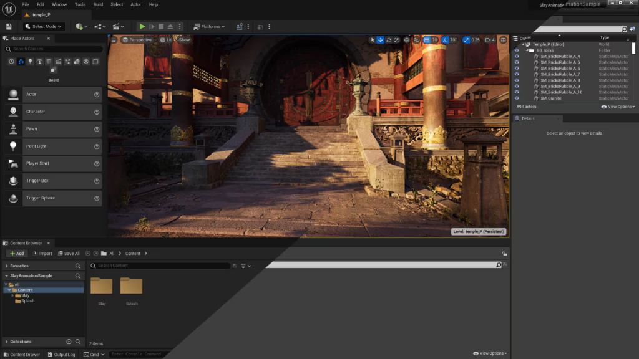Open the add content cube dropdown
The width and height of the screenshot is (639, 359).
(x=82, y=26)
